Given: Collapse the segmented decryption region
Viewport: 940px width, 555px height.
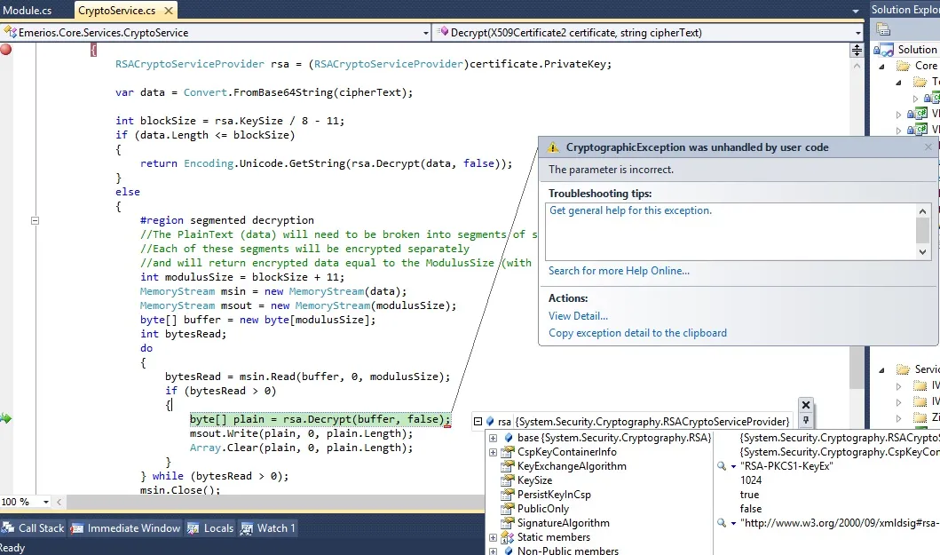Looking at the screenshot, I should (35, 220).
